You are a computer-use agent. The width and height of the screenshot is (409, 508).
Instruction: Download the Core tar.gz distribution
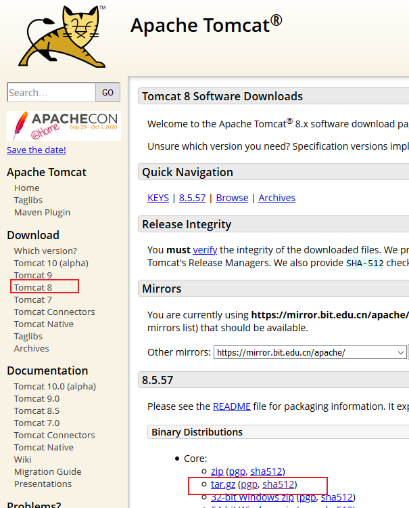223,484
